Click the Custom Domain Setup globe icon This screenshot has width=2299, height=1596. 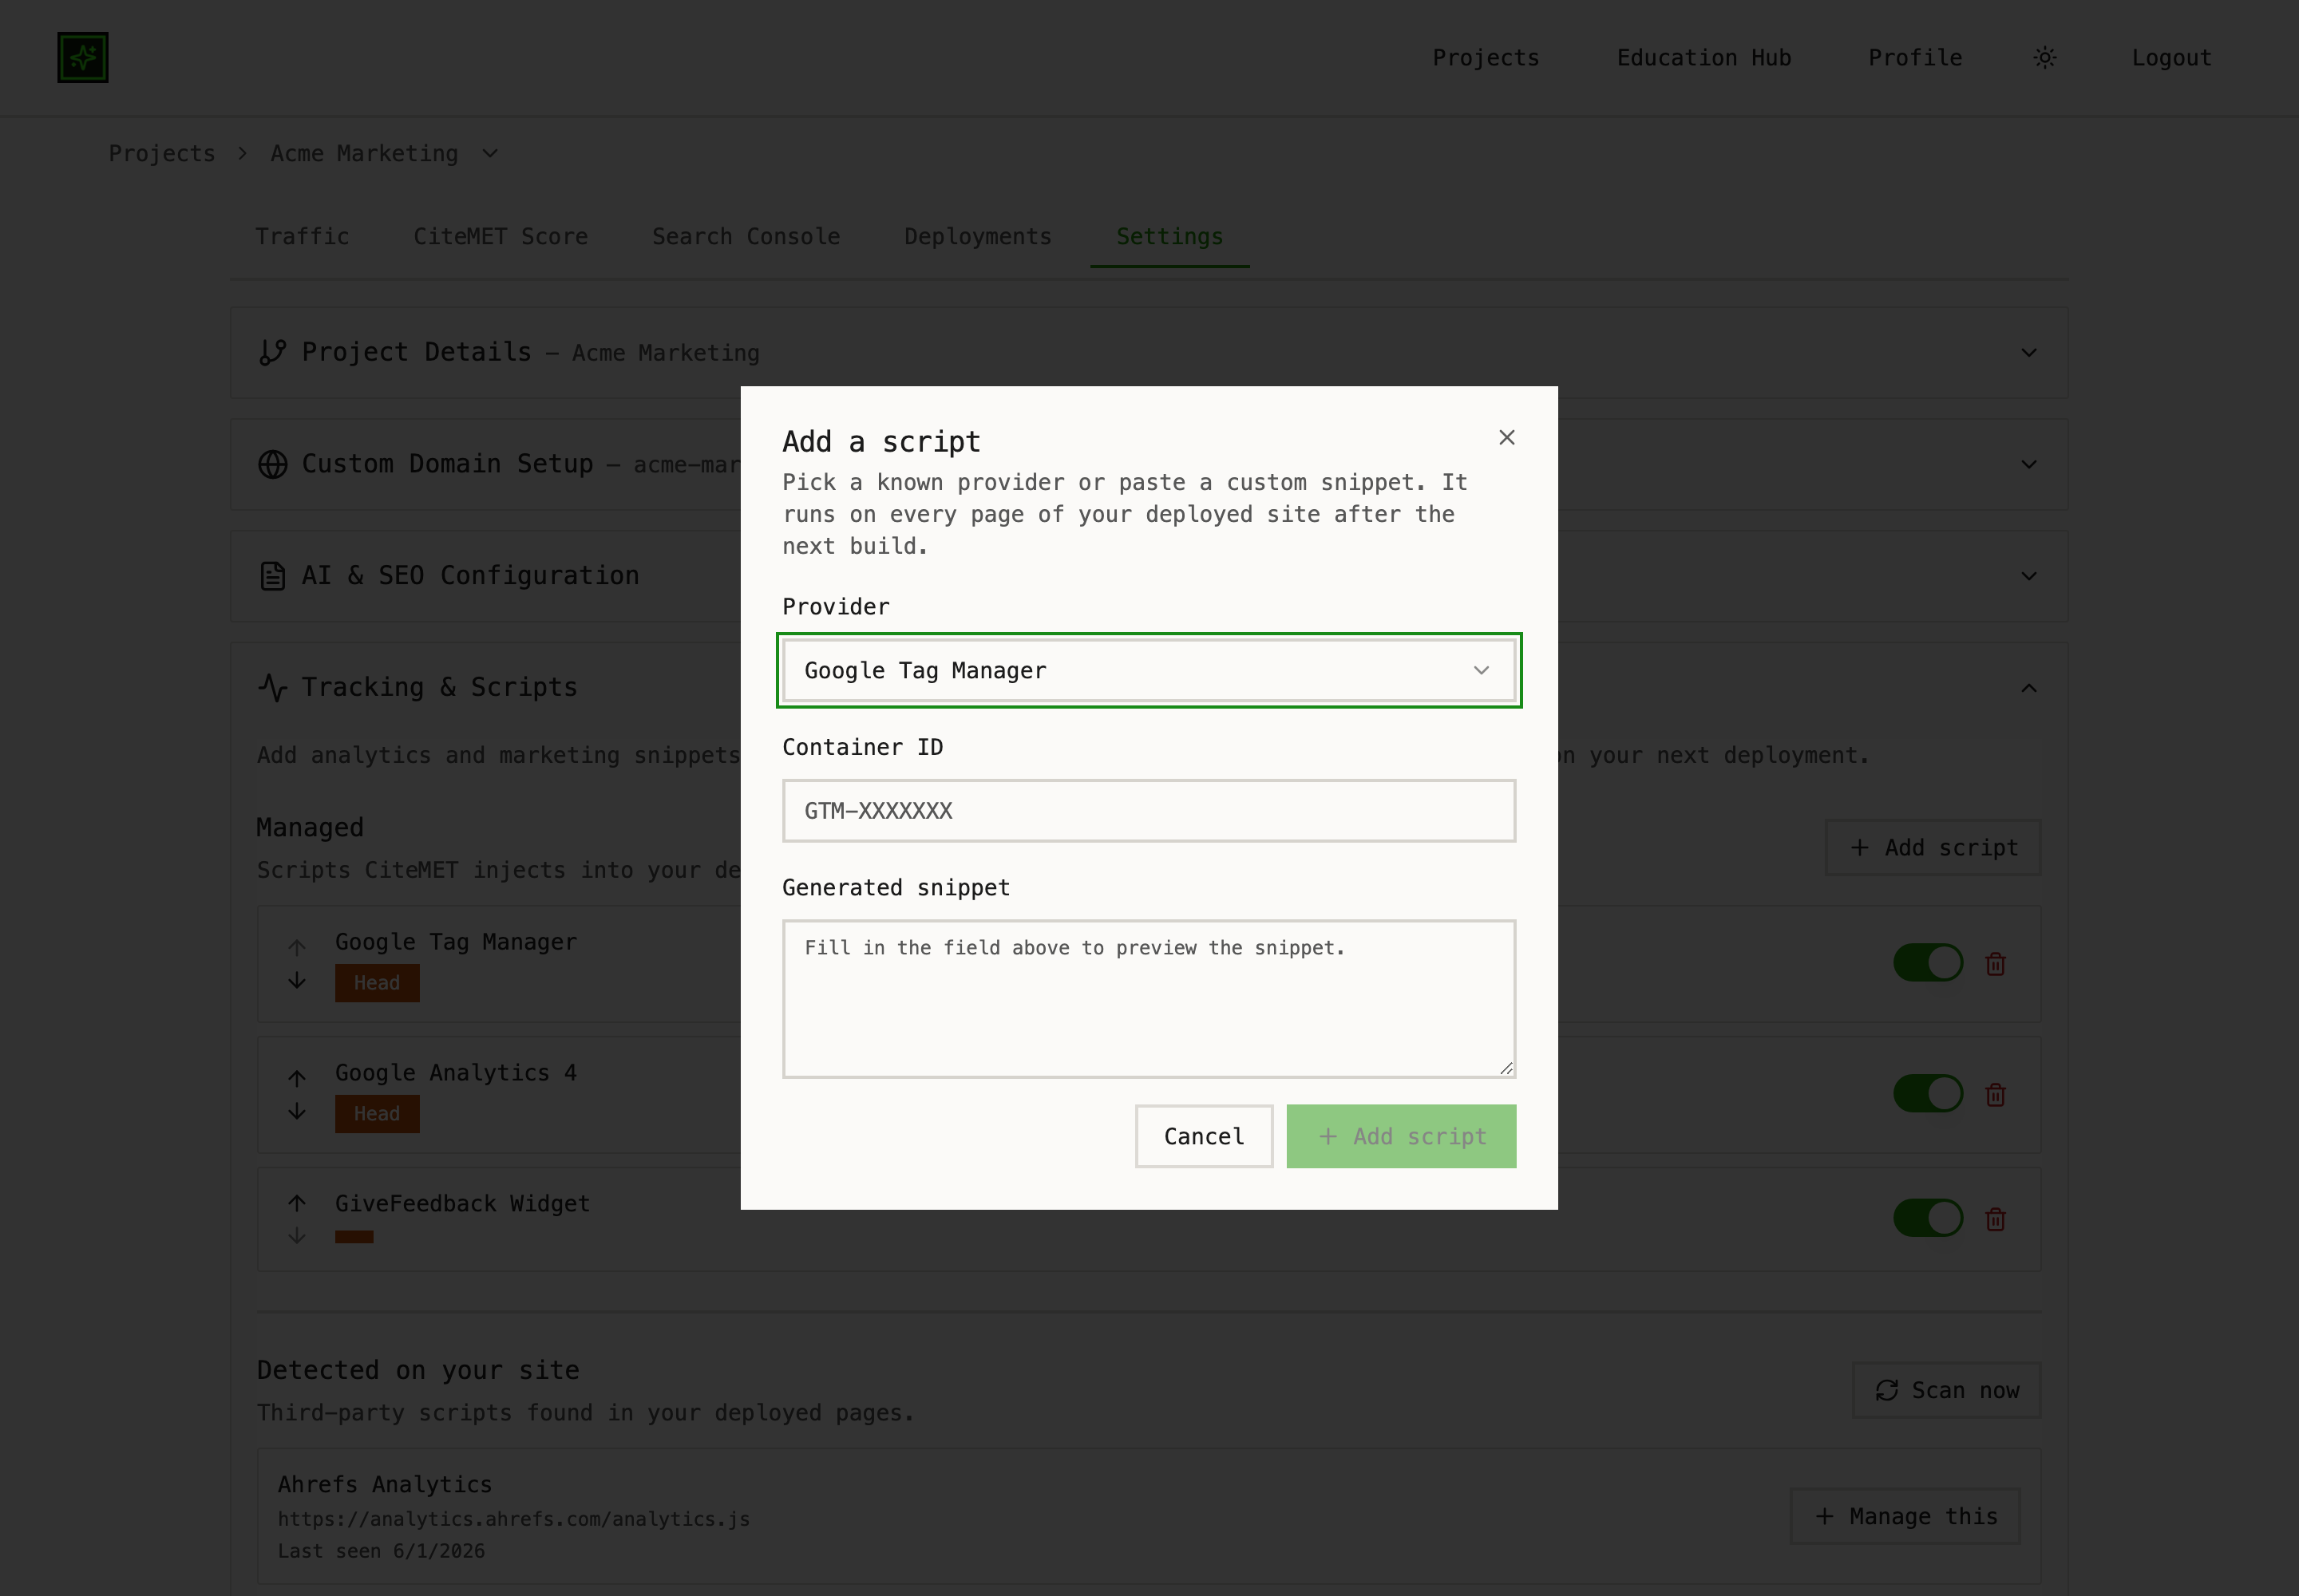pos(272,464)
